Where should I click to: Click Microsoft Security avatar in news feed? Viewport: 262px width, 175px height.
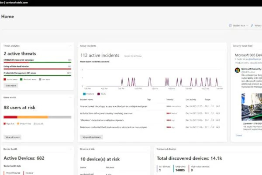[x=238, y=70]
